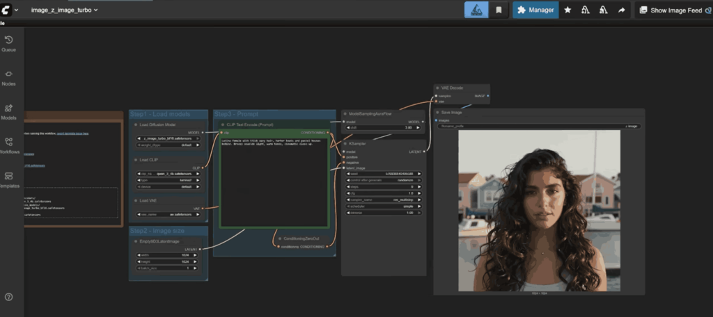Collapse the VAE Decode node dot
The image size is (713, 317).
(437, 88)
